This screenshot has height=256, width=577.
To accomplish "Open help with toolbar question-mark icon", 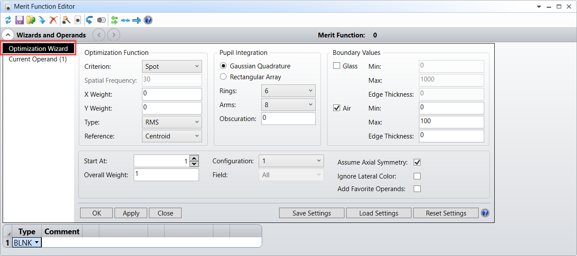I will point(148,20).
